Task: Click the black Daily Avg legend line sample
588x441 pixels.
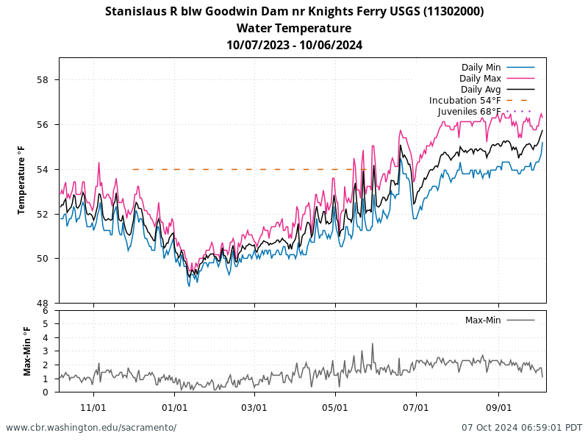Action: [520, 90]
